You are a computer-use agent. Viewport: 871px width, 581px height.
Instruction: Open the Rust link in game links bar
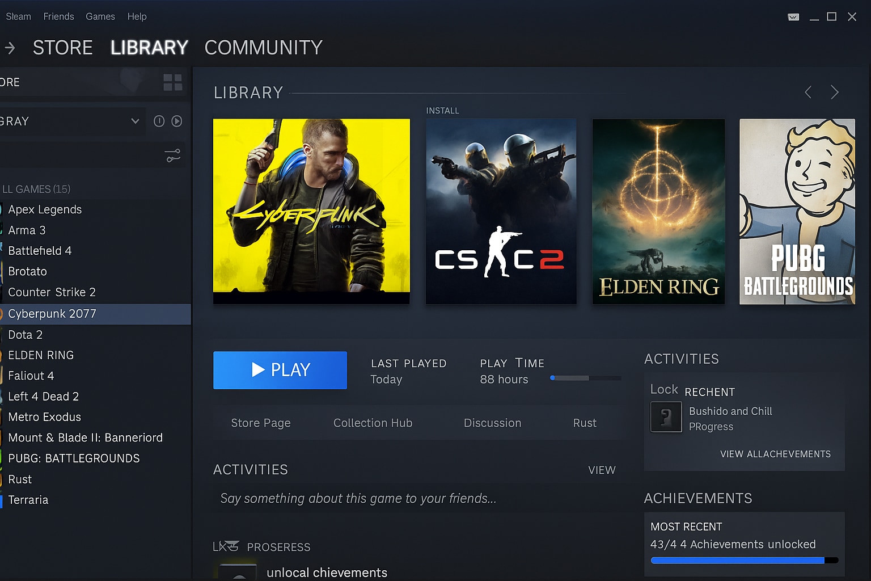[x=585, y=423]
